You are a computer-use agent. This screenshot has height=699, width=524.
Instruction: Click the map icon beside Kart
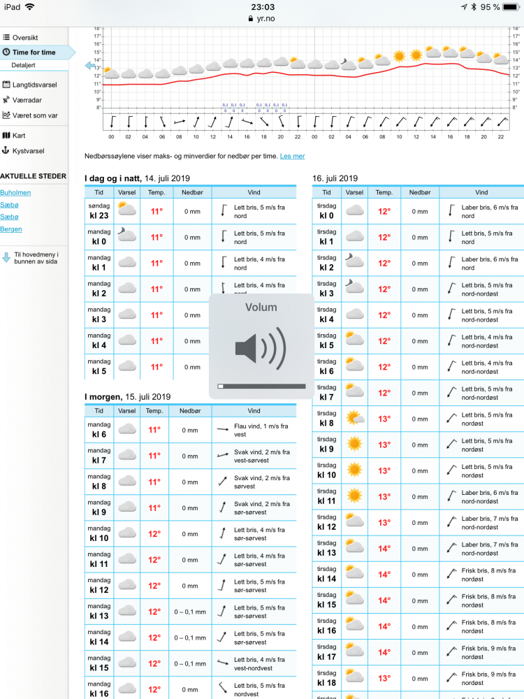pyautogui.click(x=6, y=135)
